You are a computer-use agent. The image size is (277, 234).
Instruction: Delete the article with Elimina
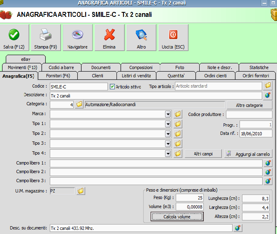pos(109,37)
